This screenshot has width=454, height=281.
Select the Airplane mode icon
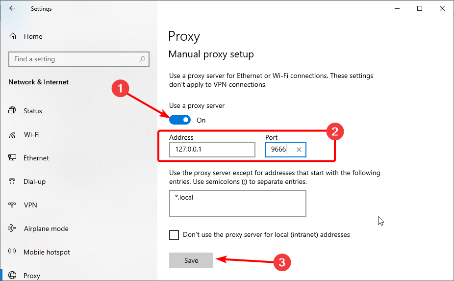(x=12, y=228)
